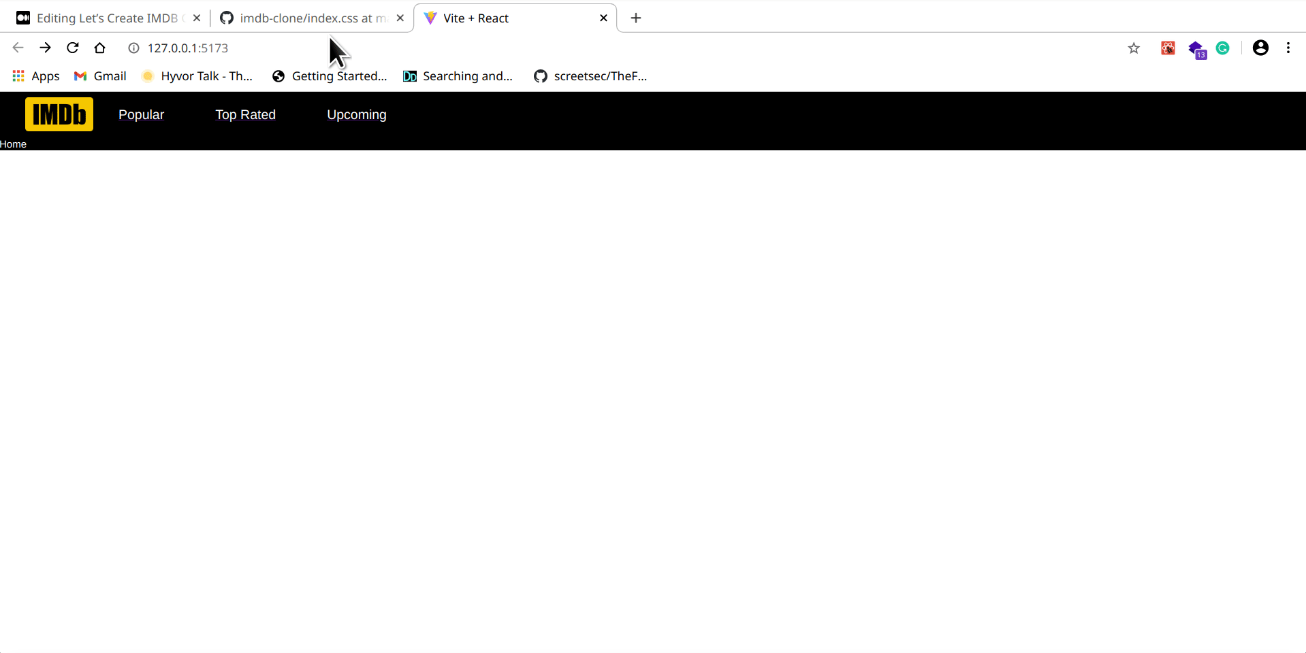Open the browser profile menu
The image size is (1306, 653).
coord(1260,48)
